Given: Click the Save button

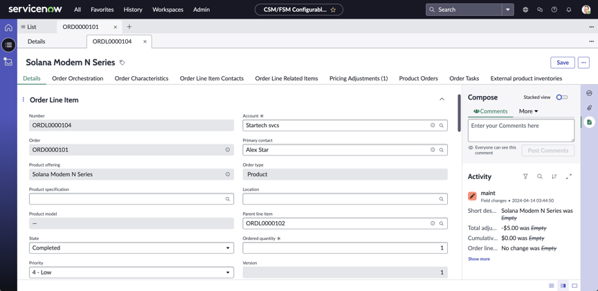Looking at the screenshot, I should coord(563,62).
